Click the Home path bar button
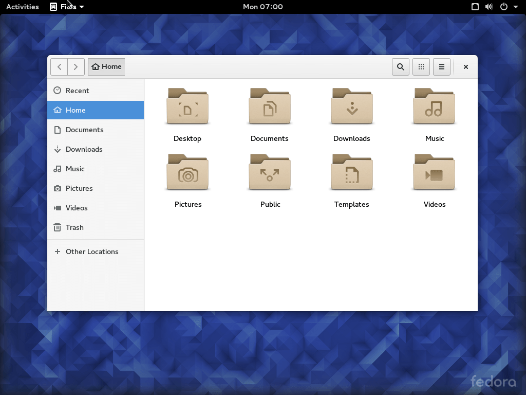 click(106, 67)
